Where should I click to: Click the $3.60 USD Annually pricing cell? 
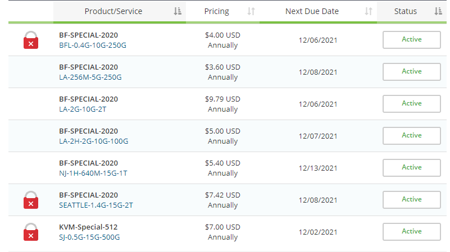tap(222, 72)
